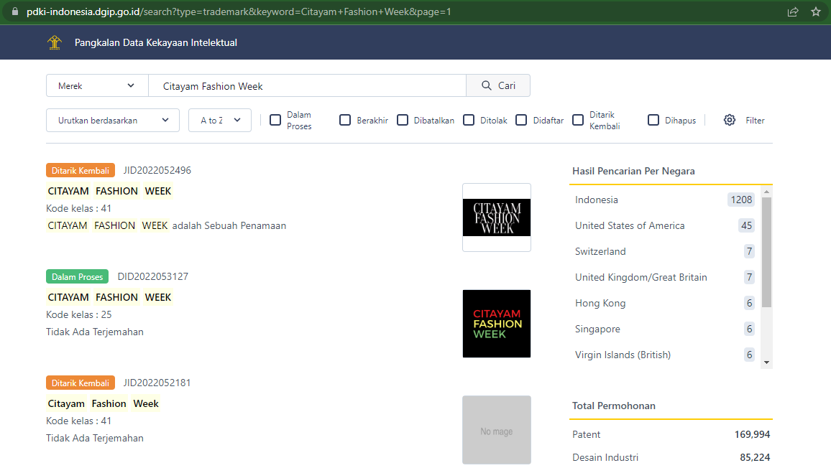Image resolution: width=831 pixels, height=468 pixels.
Task: Enable the Ditolak filter checkbox
Action: [469, 120]
